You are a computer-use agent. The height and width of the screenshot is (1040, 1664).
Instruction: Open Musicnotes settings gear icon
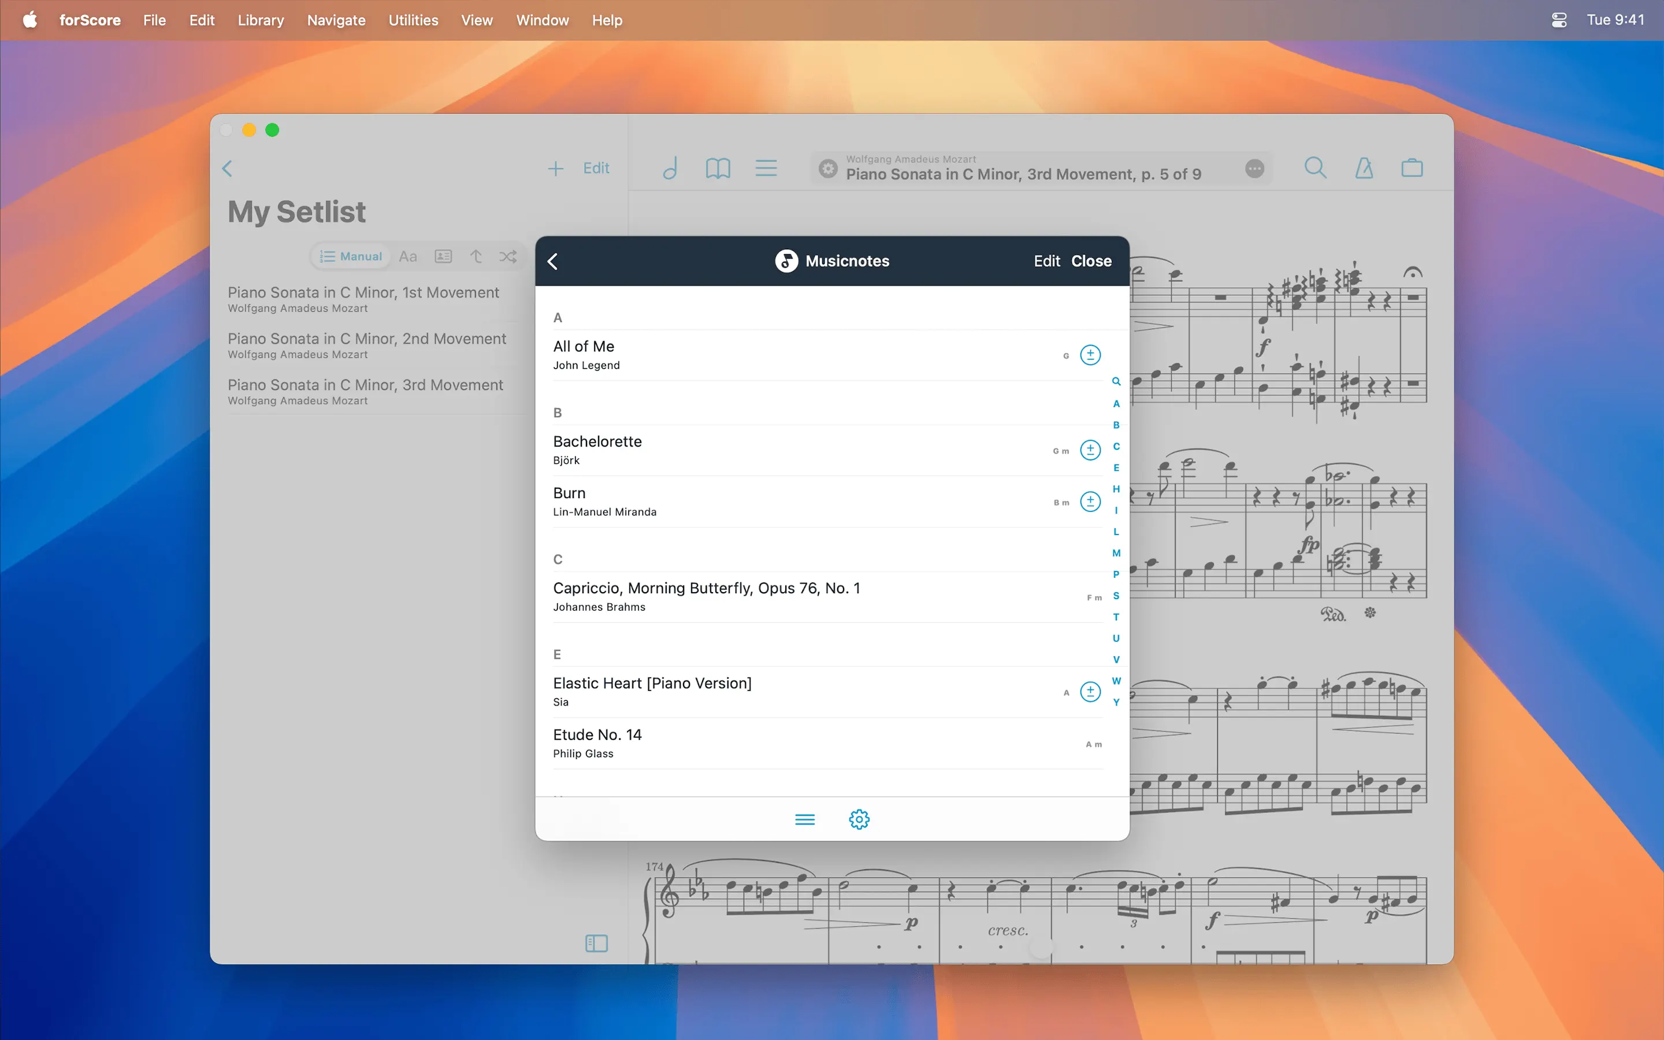[859, 819]
